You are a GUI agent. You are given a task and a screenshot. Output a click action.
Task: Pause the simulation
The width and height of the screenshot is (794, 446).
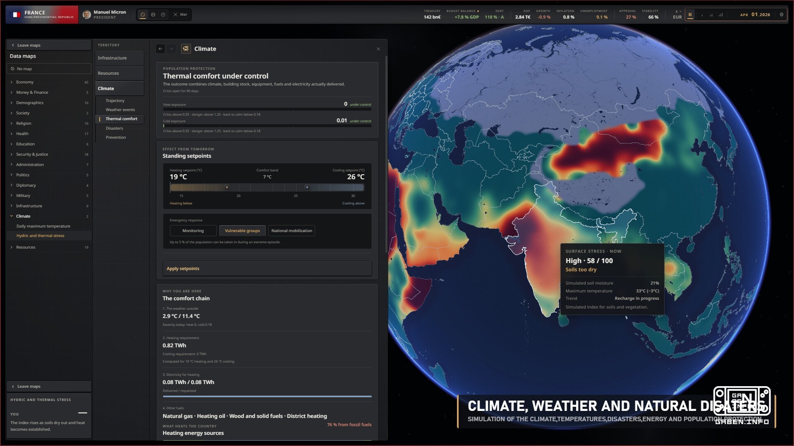coord(690,14)
